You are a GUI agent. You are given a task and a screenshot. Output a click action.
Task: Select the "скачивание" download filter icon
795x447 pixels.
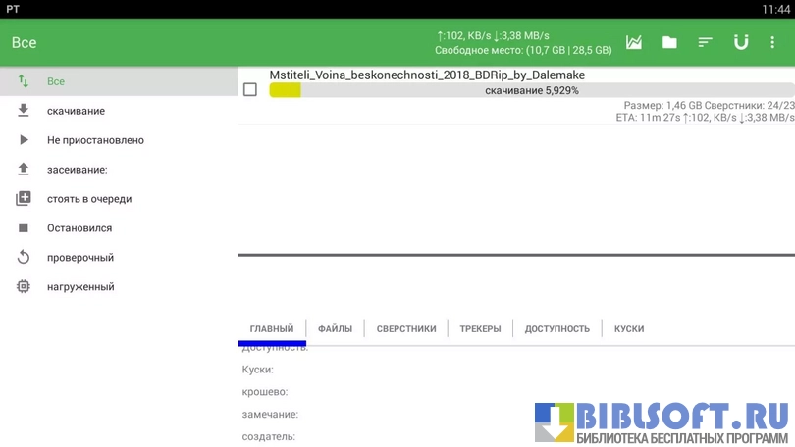pos(24,111)
